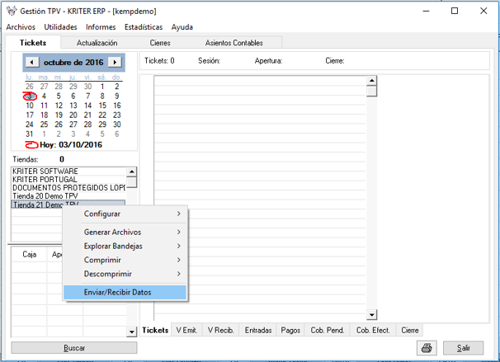This screenshot has width=500, height=362.
Task: Advance calendar to next month
Action: coord(115,62)
